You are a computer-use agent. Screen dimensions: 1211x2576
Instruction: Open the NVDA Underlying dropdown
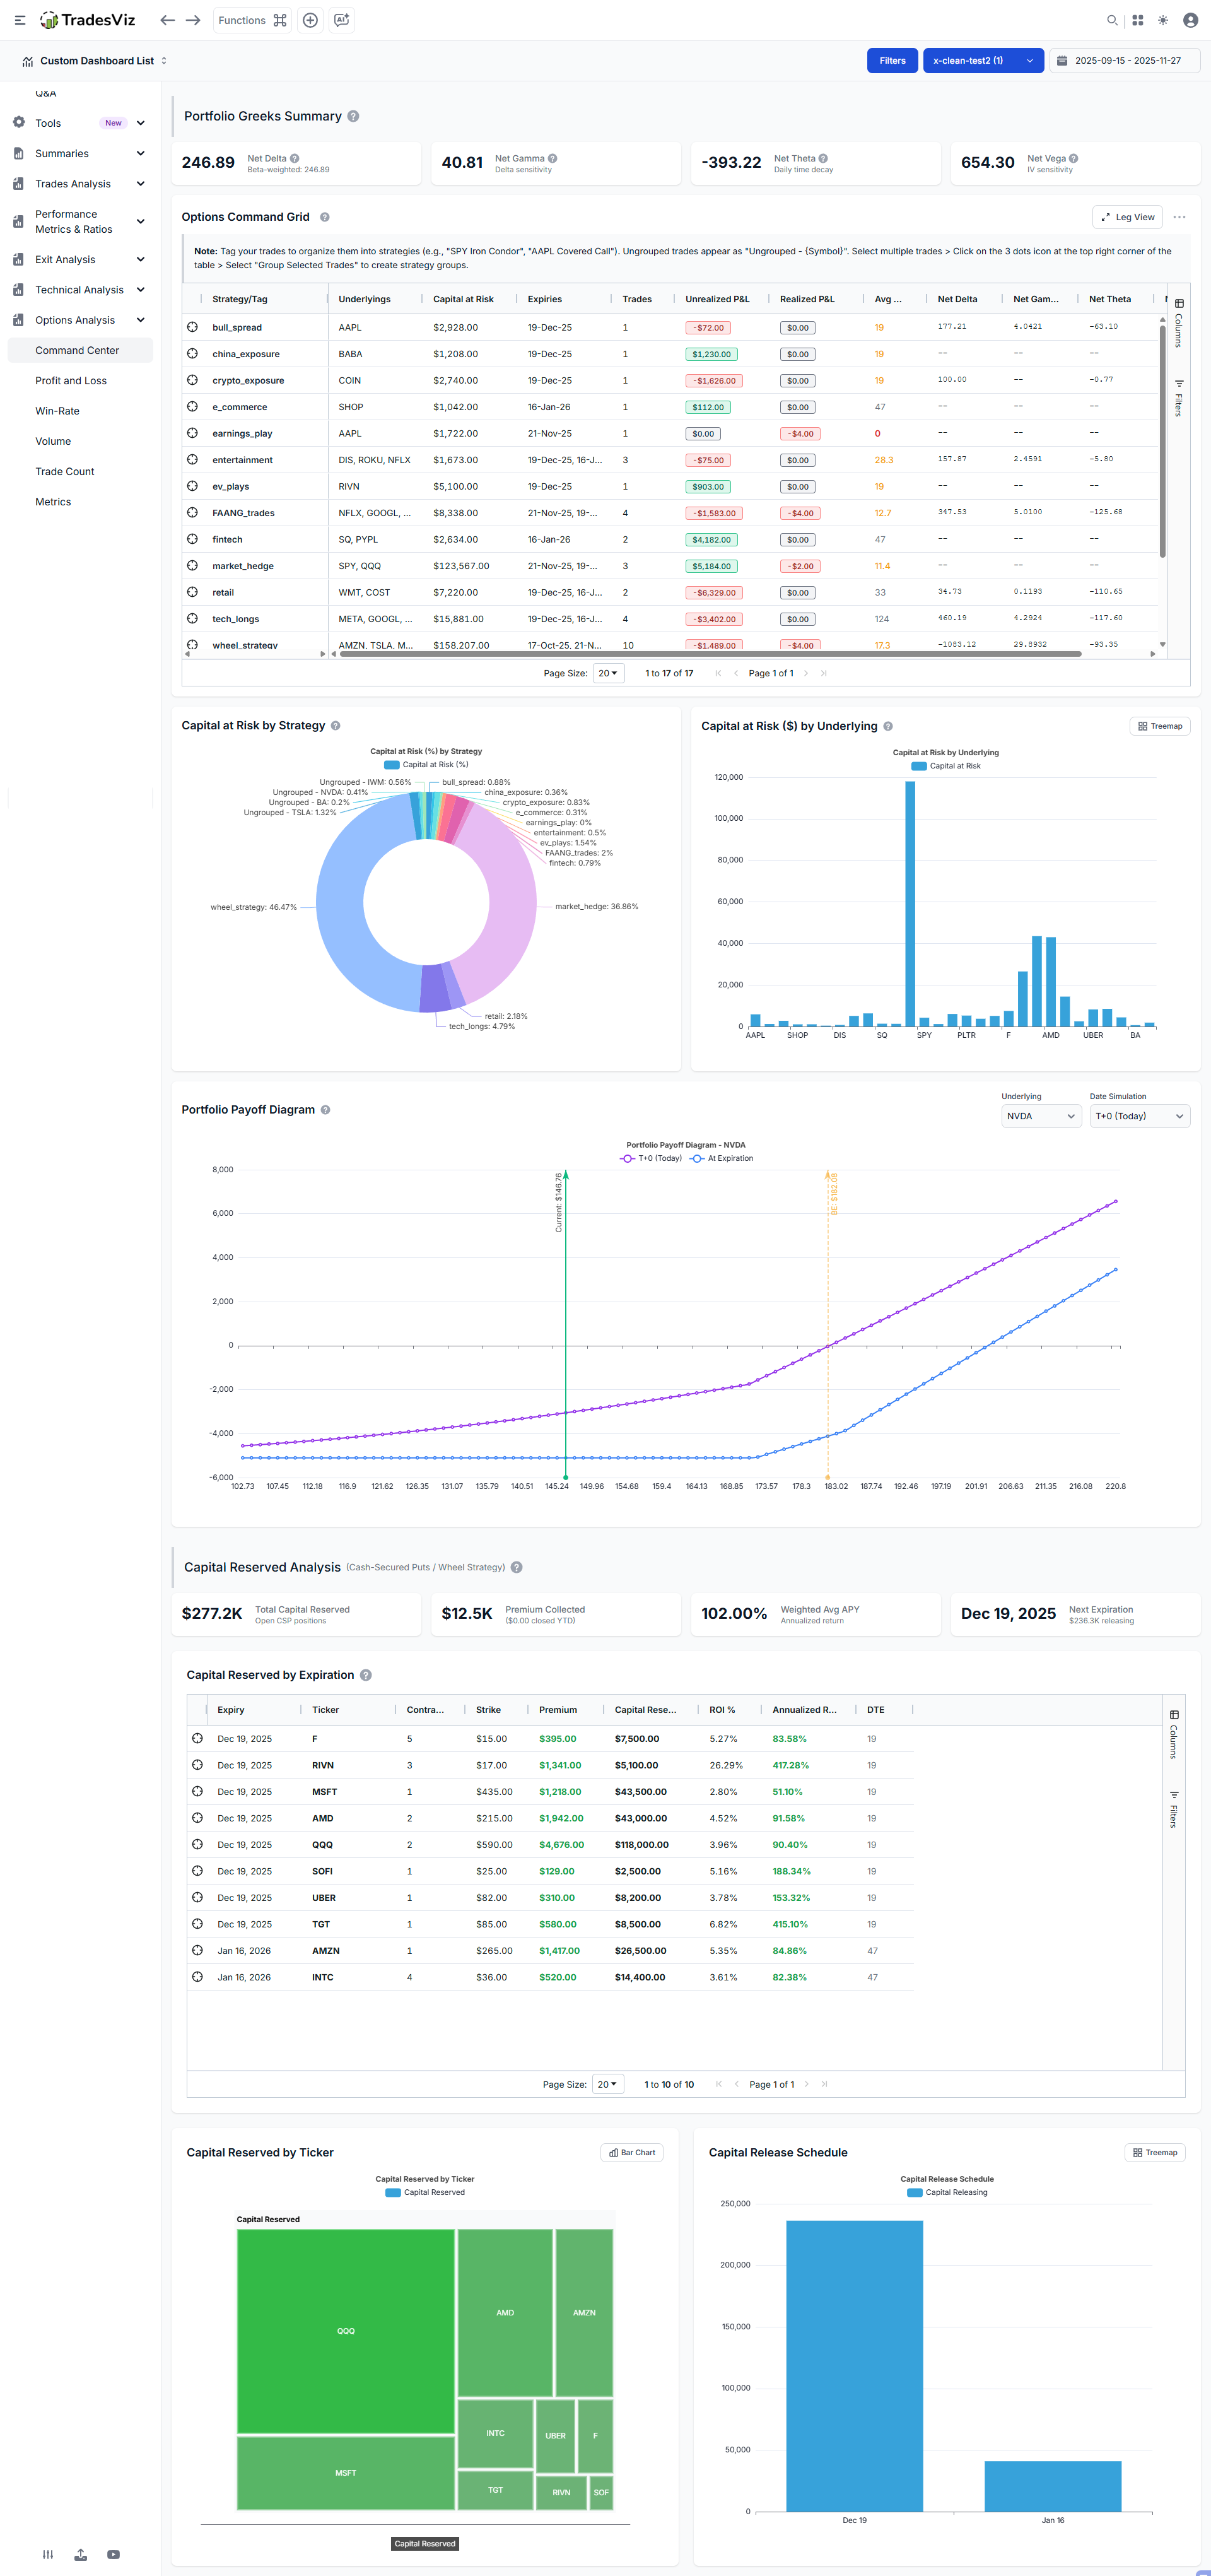[x=1040, y=1116]
